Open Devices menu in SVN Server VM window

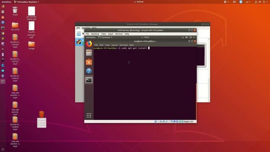[x=119, y=34]
